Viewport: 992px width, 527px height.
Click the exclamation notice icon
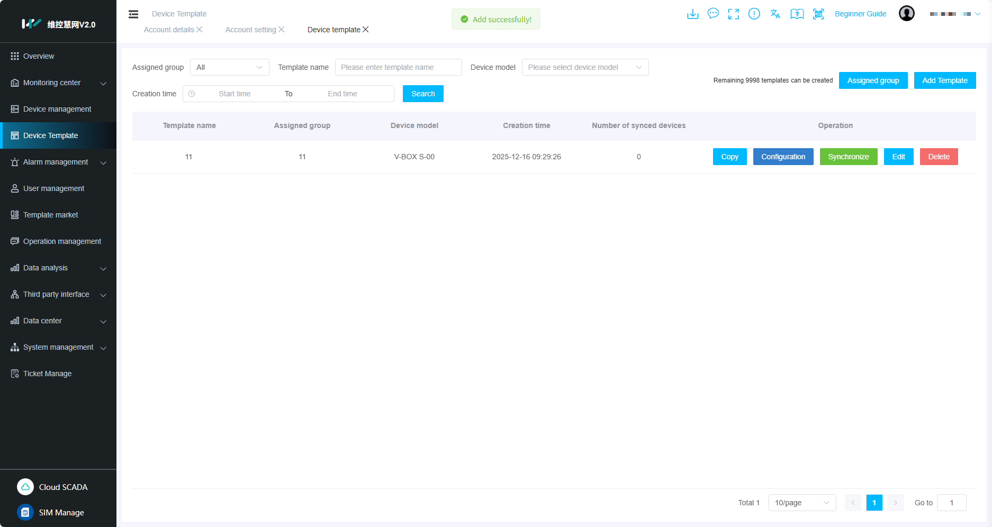pos(754,14)
